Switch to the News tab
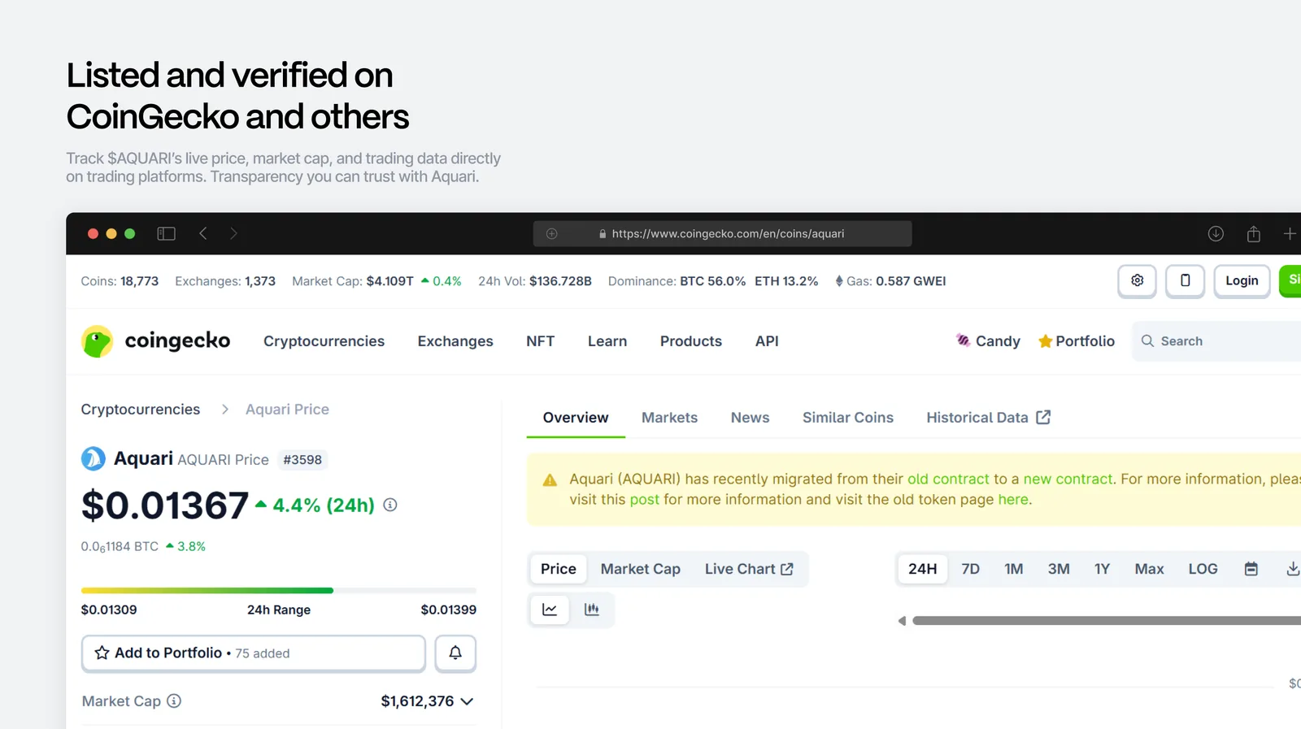This screenshot has width=1301, height=729. tap(750, 418)
